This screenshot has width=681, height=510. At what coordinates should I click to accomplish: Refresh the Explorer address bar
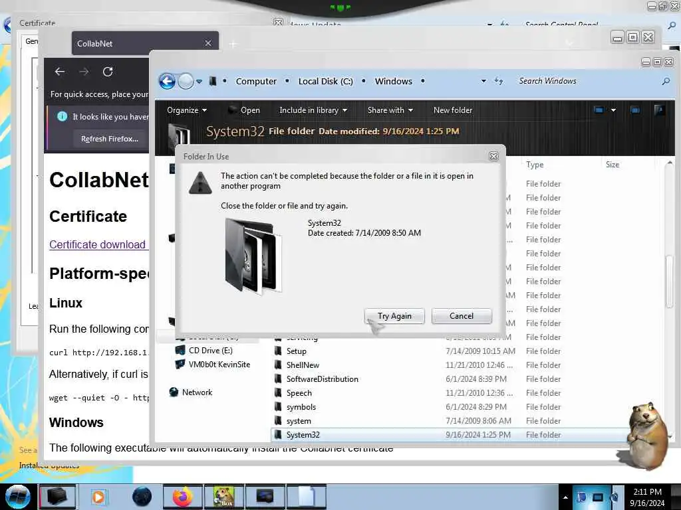coord(499,81)
